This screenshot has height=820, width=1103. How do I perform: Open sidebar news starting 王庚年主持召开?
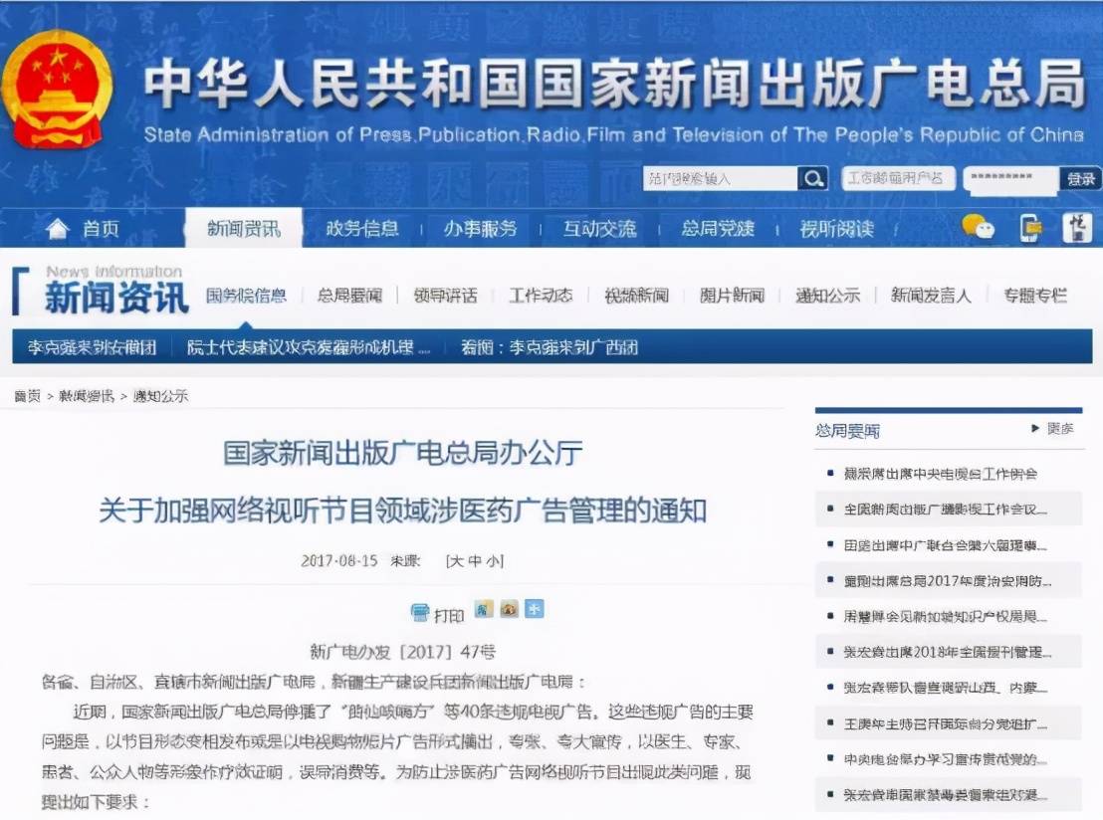(x=946, y=723)
